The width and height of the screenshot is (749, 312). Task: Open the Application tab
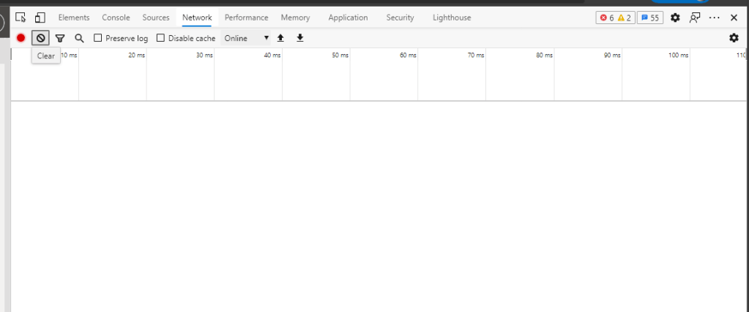click(348, 18)
